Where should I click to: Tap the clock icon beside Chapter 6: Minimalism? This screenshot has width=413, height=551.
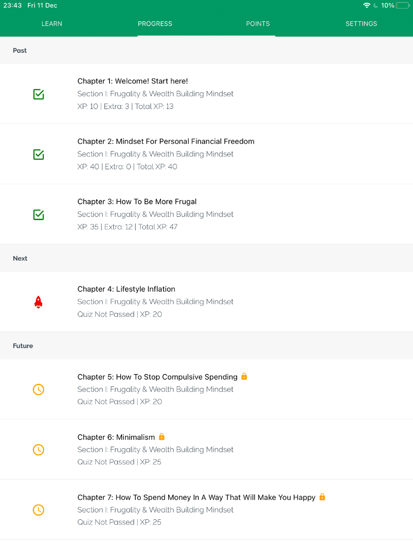pos(38,450)
